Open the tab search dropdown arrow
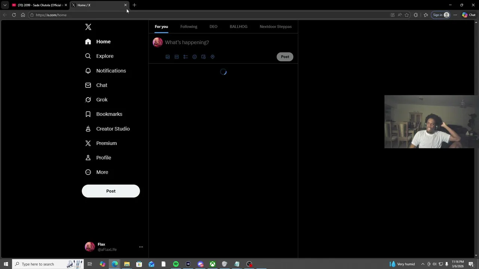Image resolution: width=479 pixels, height=269 pixels. [x=5, y=5]
